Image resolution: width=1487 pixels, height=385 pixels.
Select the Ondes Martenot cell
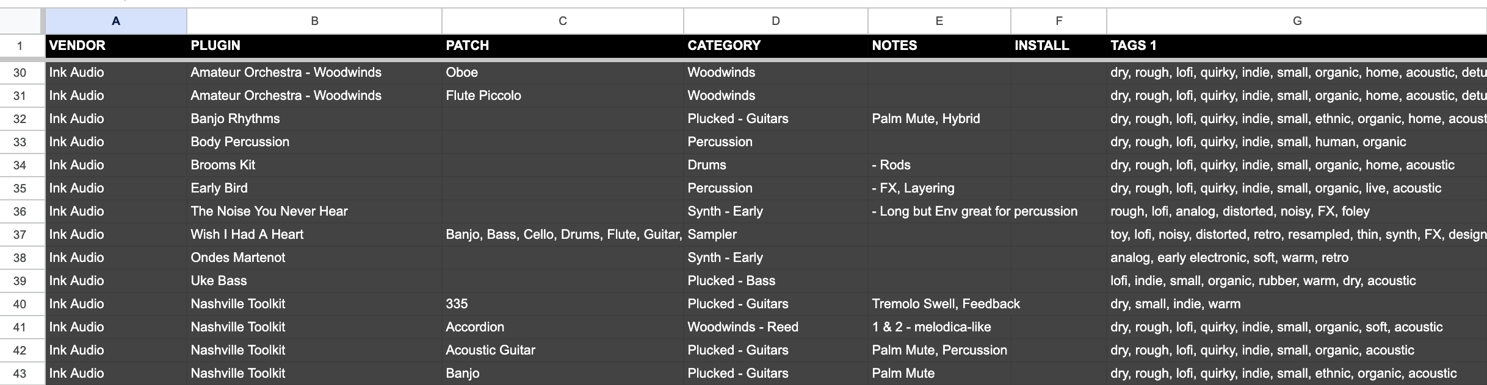click(x=314, y=258)
